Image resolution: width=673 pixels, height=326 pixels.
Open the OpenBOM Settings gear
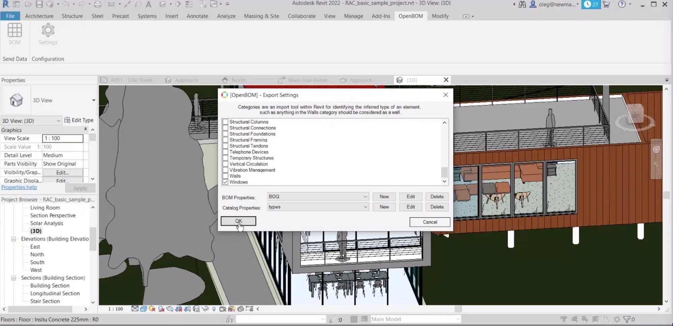click(x=48, y=30)
